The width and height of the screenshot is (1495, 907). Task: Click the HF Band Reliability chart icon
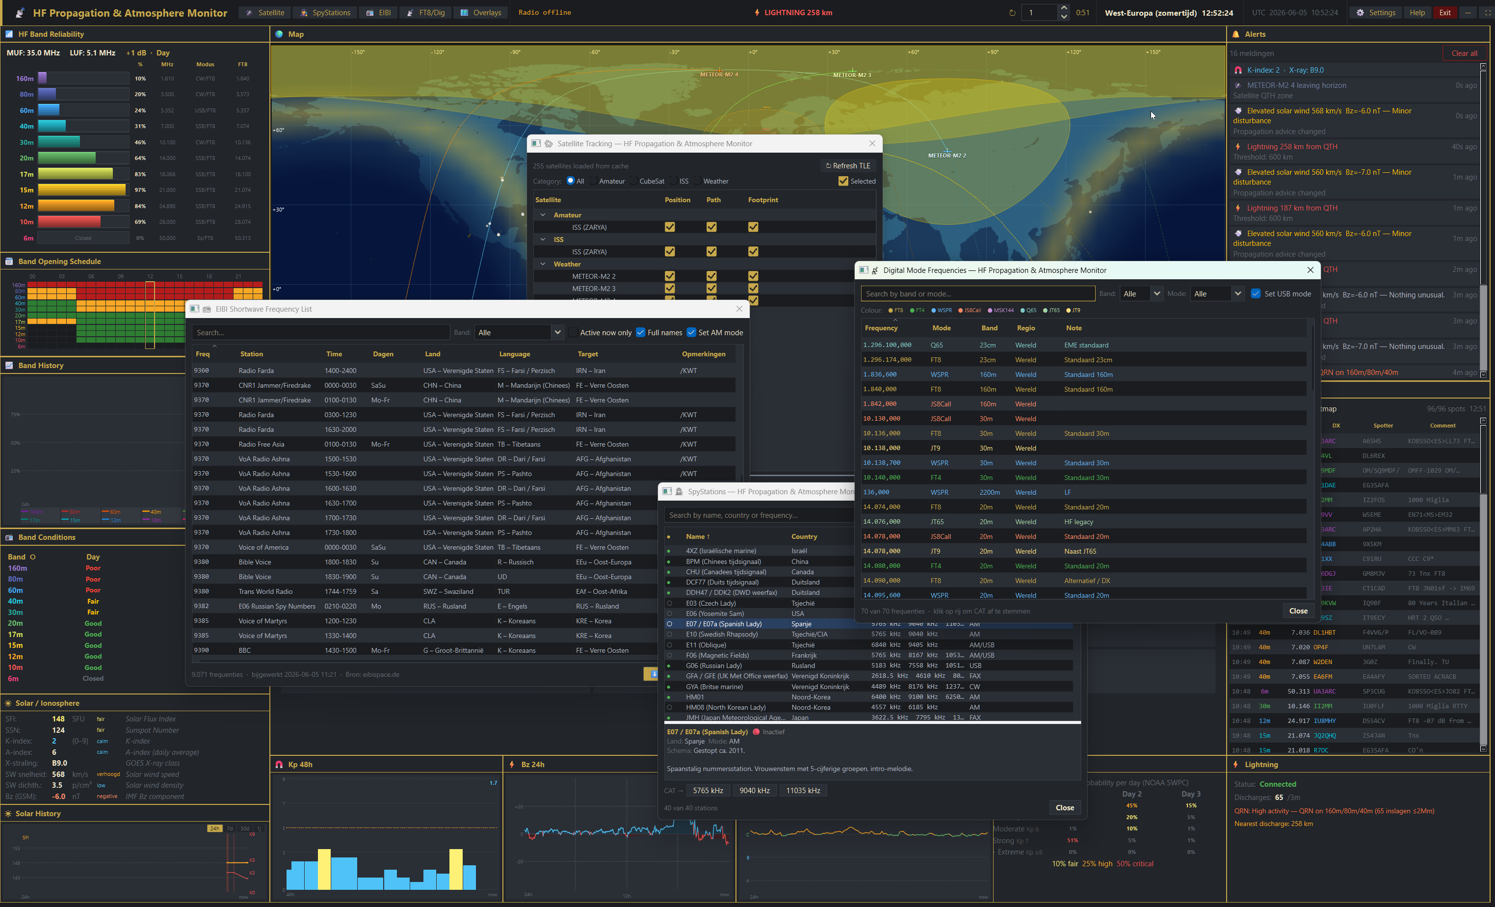(x=9, y=34)
